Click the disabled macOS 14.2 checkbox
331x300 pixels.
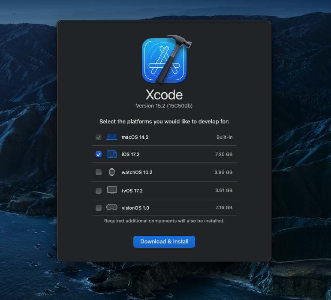[99, 137]
